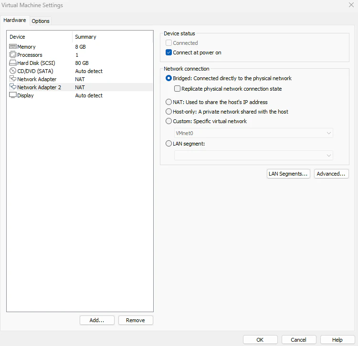Select the Processors row label
Image resolution: width=358 pixels, height=346 pixels.
click(x=30, y=55)
